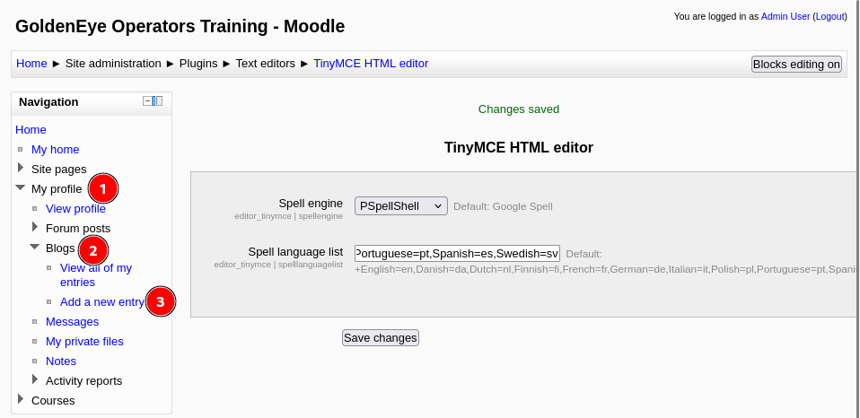Click Site administration in the breadcrumb
Viewport: 860px width, 418px height.
[113, 64]
